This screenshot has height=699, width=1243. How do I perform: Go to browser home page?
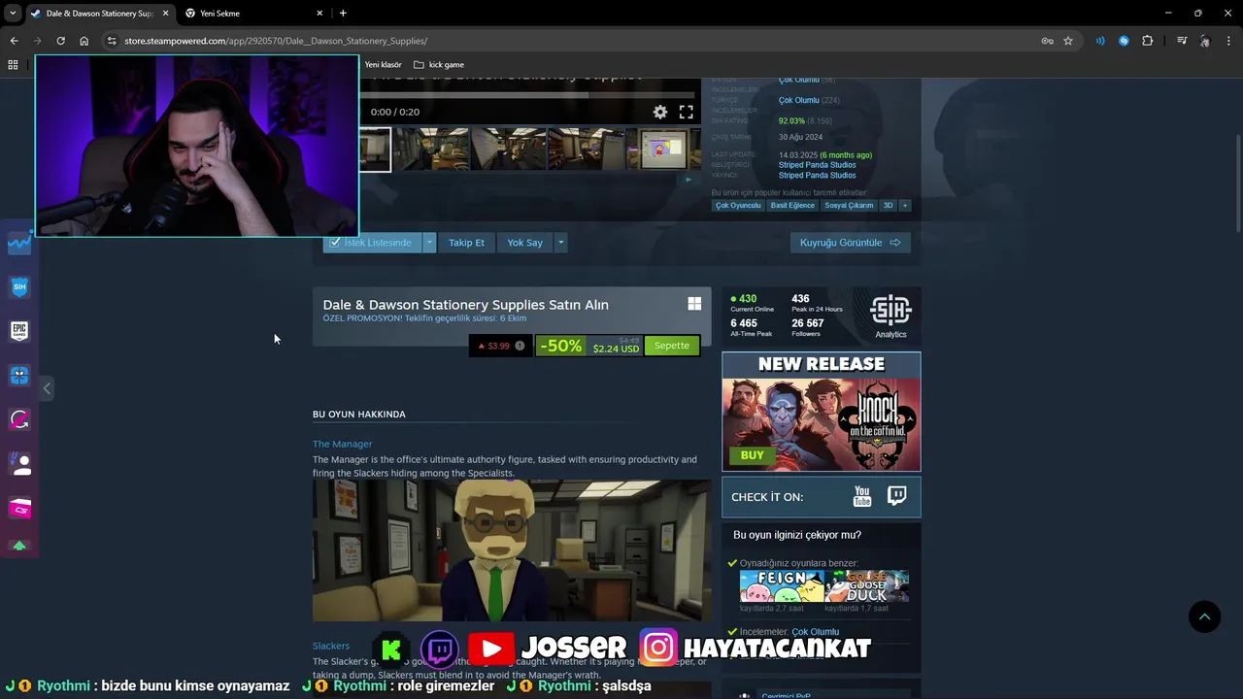point(84,41)
